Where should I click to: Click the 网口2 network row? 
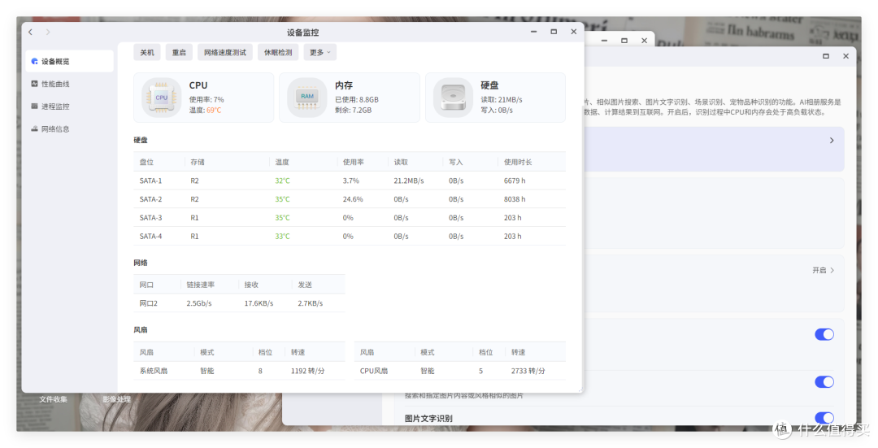click(x=239, y=303)
